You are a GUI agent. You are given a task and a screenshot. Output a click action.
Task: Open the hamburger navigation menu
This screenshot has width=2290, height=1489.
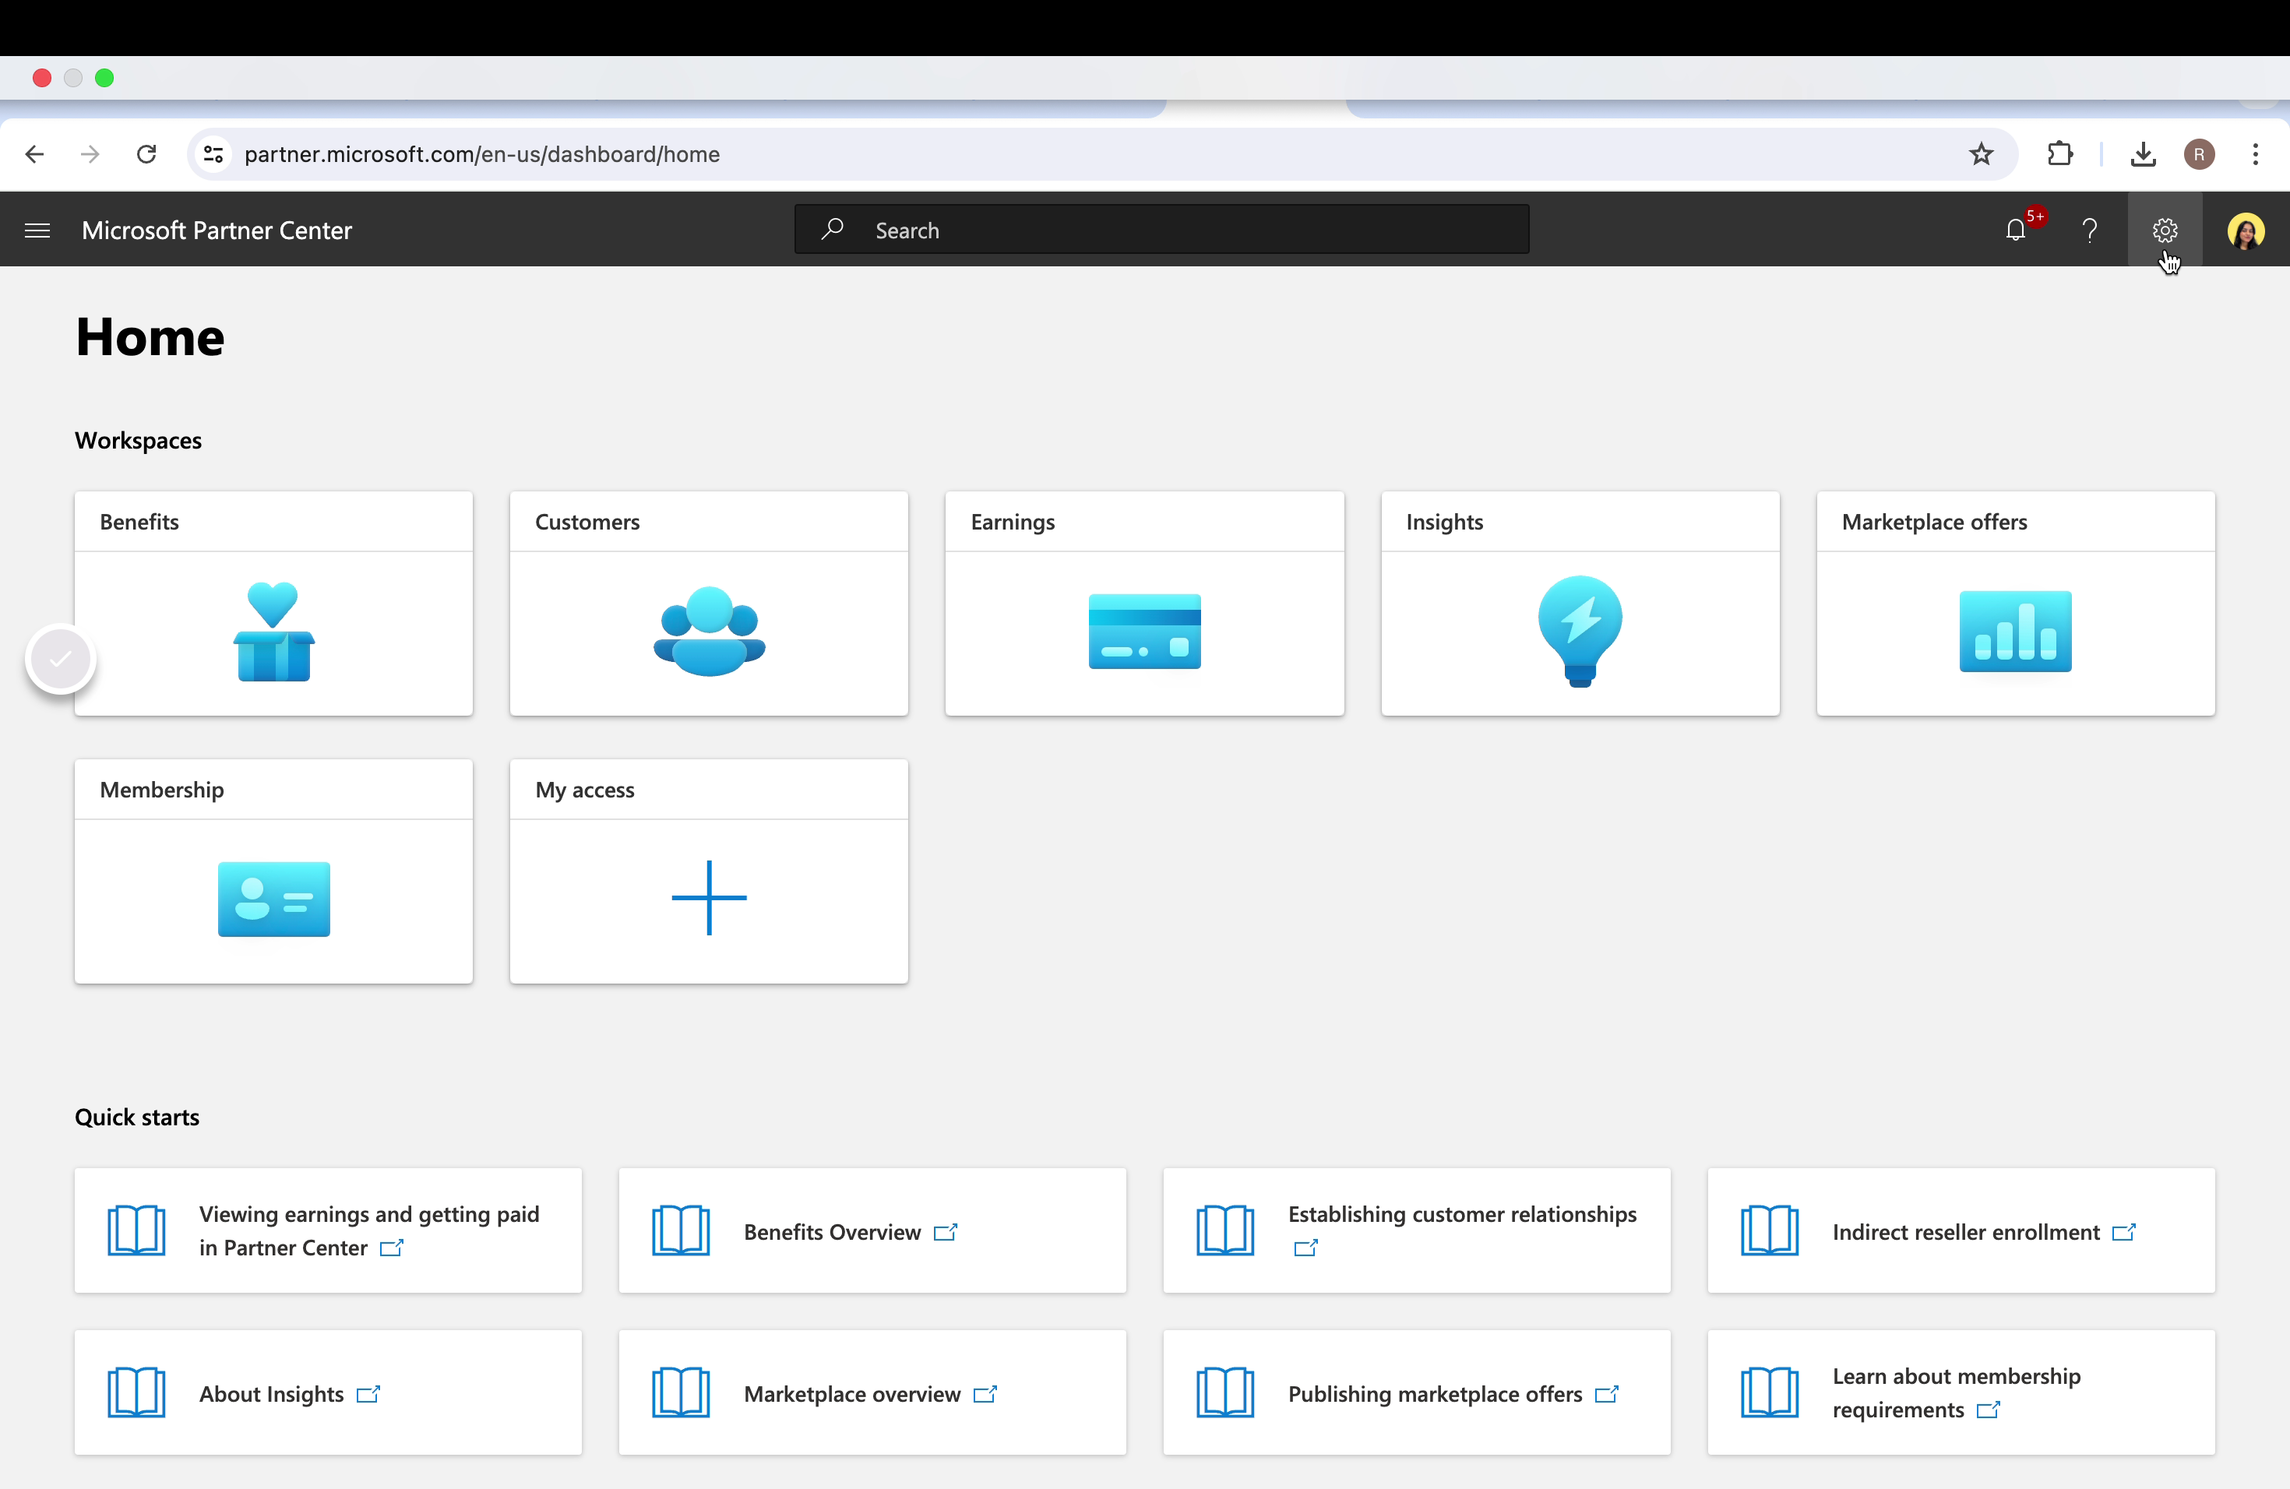[x=37, y=231]
